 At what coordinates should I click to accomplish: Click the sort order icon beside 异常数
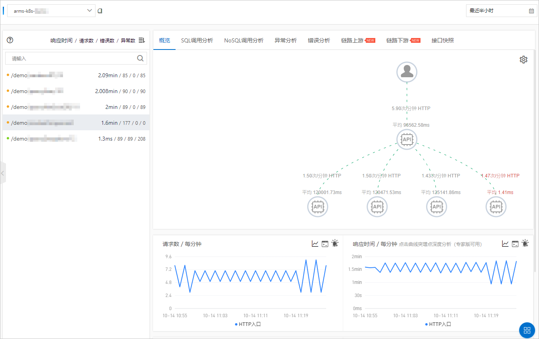point(142,40)
